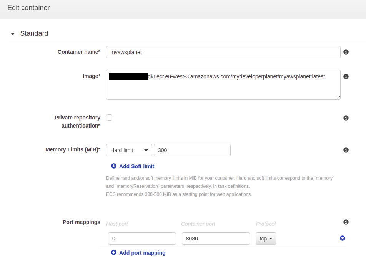Grab the Image text area resize handle

(338, 98)
